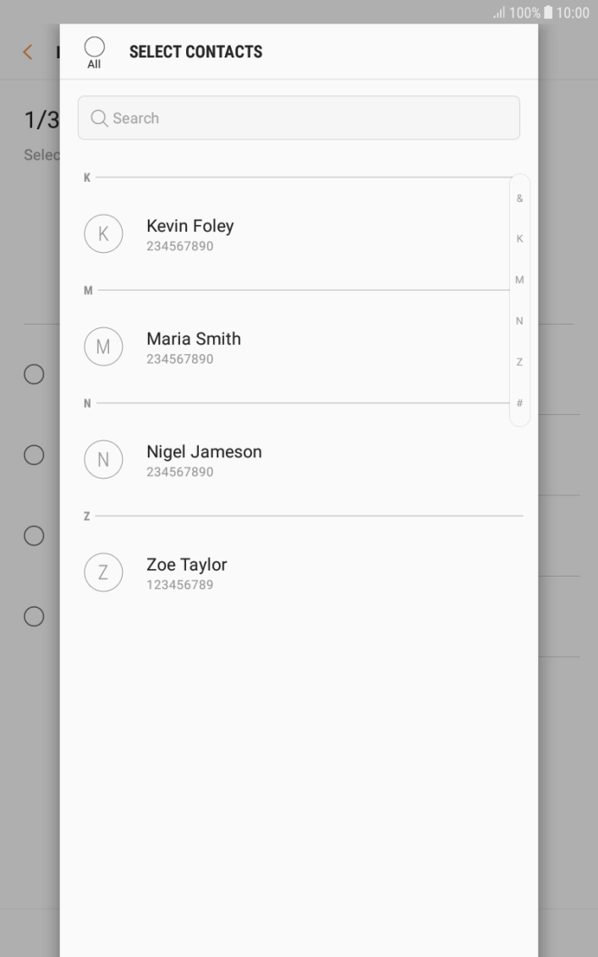Jump to letter K in index bar
The height and width of the screenshot is (957, 598).
click(519, 239)
